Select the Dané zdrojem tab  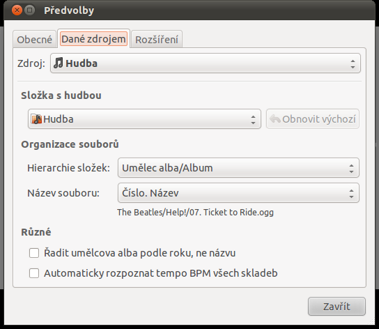coord(93,39)
